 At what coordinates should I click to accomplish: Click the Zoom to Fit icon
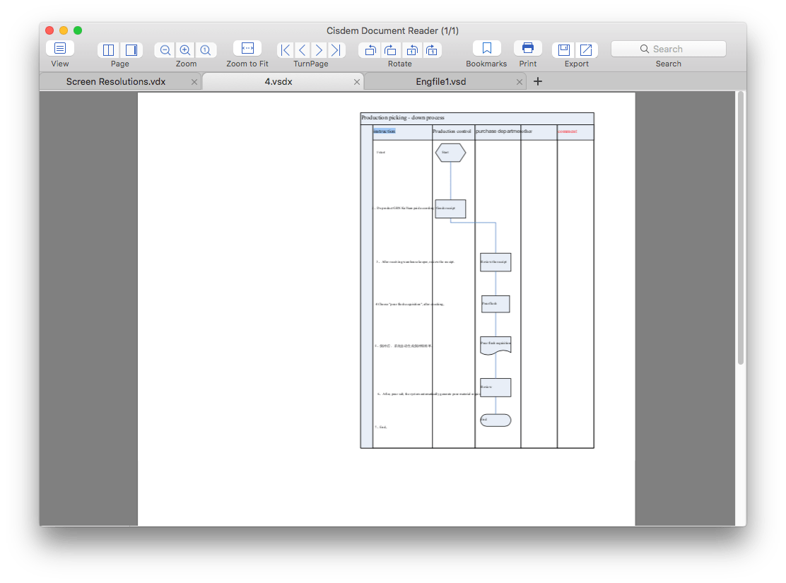tap(247, 49)
